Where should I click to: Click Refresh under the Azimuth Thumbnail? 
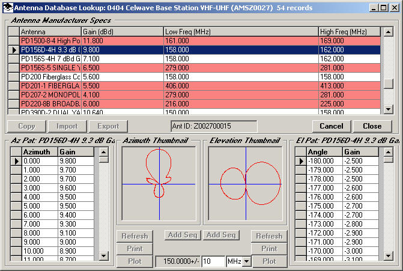point(135,236)
